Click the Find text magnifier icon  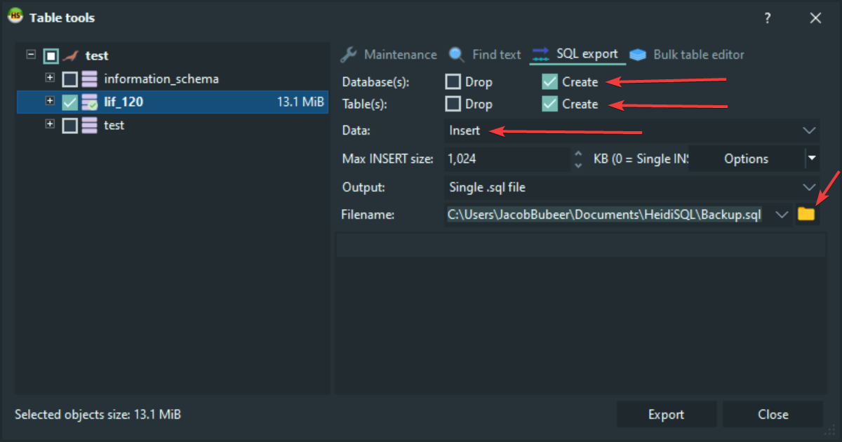(x=457, y=55)
